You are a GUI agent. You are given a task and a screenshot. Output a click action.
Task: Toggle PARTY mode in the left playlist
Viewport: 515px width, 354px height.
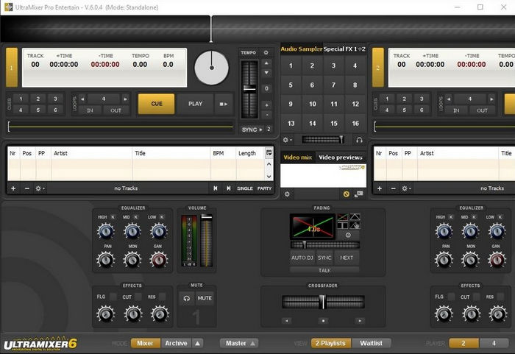tap(264, 188)
